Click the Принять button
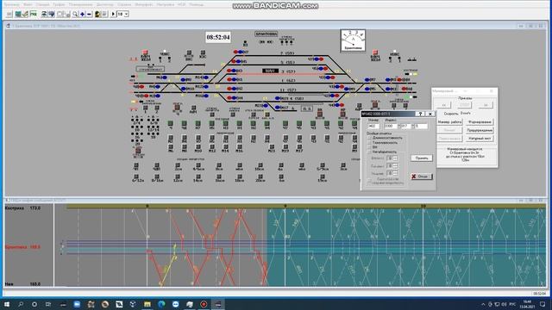The width and height of the screenshot is (552, 310). coord(422,158)
